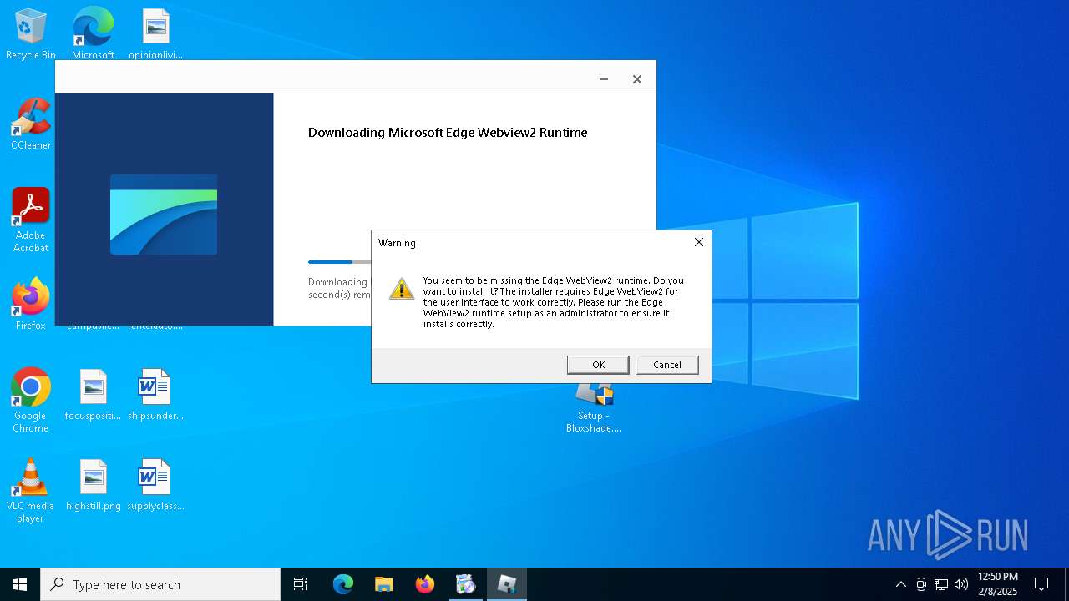Close the WebView2 download window

tap(637, 79)
